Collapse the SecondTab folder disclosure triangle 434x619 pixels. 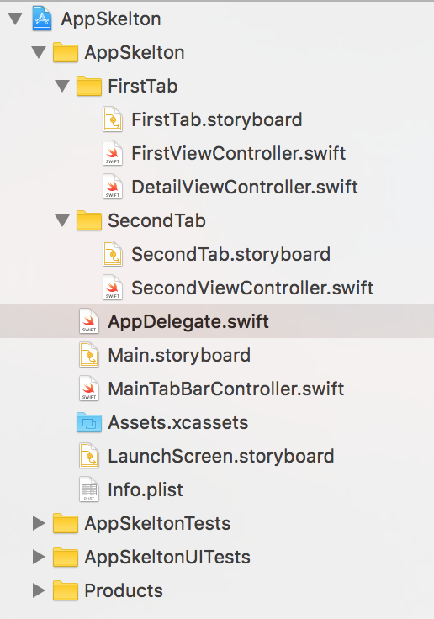coord(62,220)
